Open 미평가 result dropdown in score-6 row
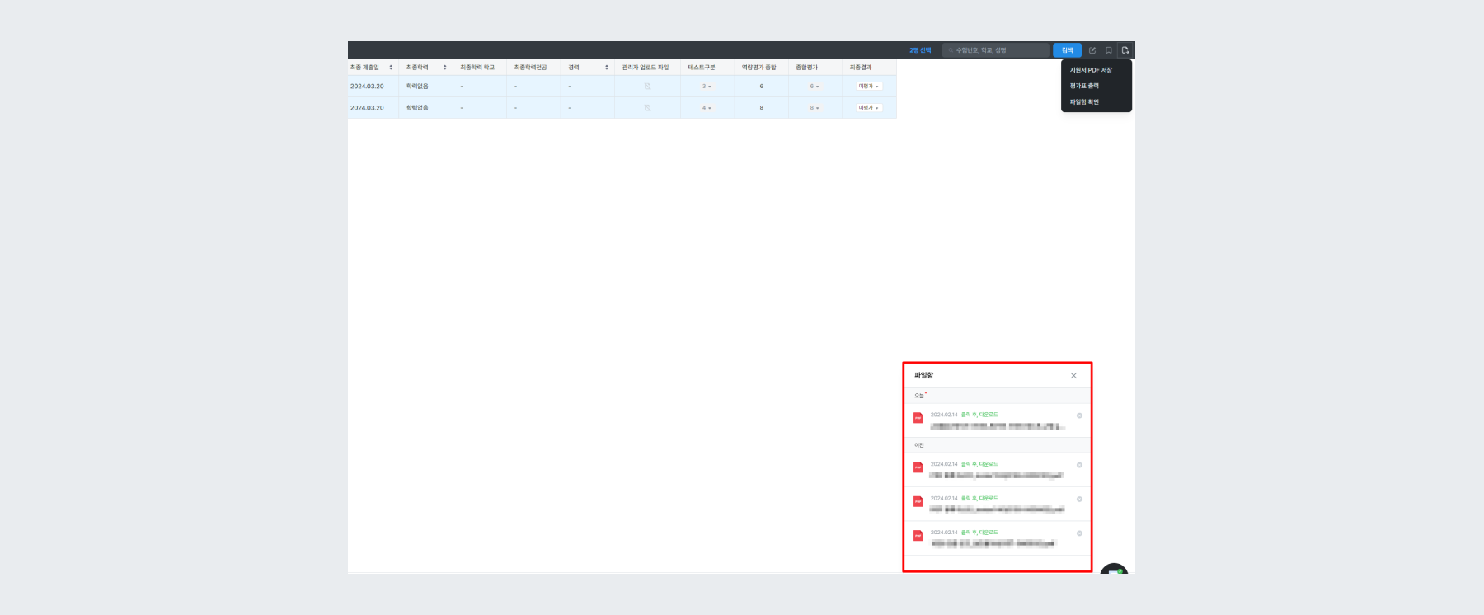Image resolution: width=1484 pixels, height=615 pixels. pyautogui.click(x=869, y=87)
